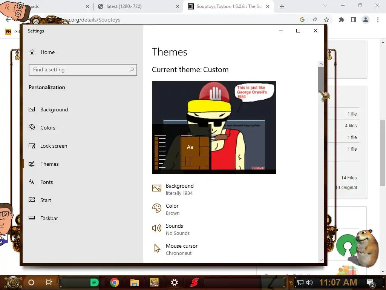386x290 pixels.
Task: Go to Settings Home
Action: pyautogui.click(x=42, y=52)
